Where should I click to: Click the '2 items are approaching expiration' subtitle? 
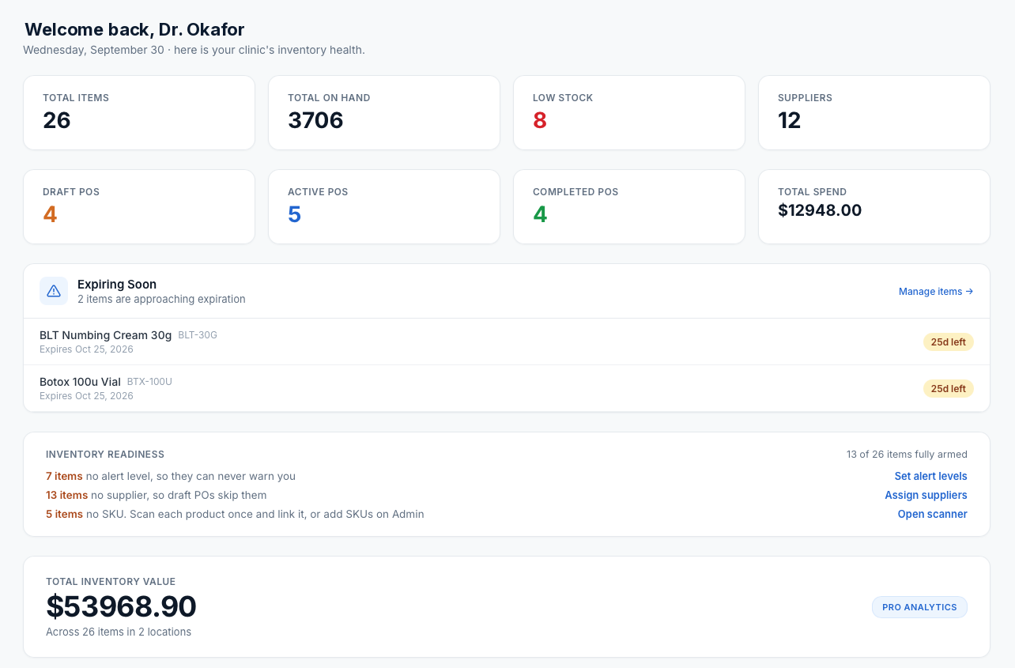161,299
